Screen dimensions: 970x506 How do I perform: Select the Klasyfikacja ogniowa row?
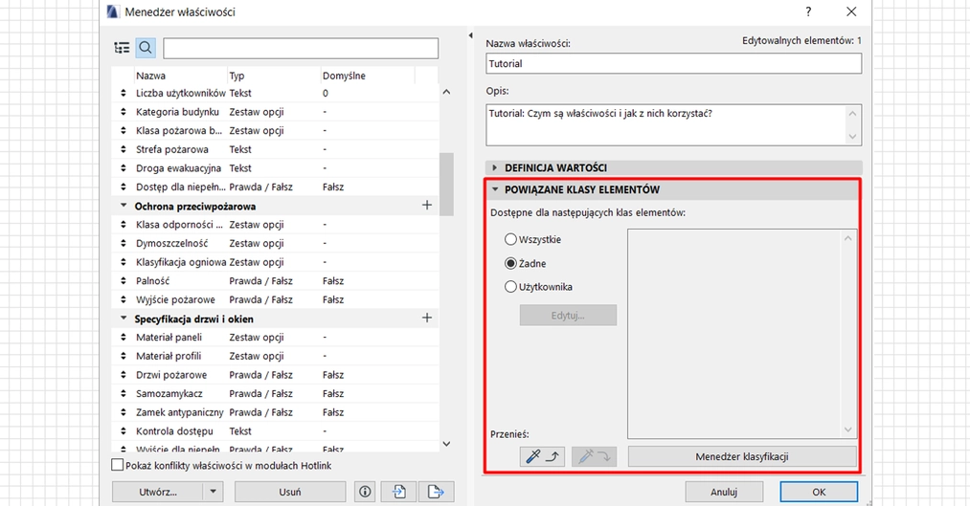pos(275,262)
